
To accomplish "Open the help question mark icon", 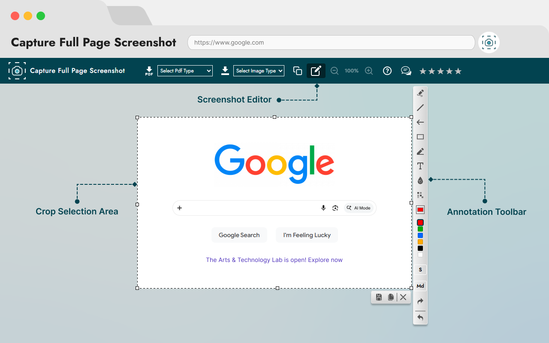I will [387, 71].
